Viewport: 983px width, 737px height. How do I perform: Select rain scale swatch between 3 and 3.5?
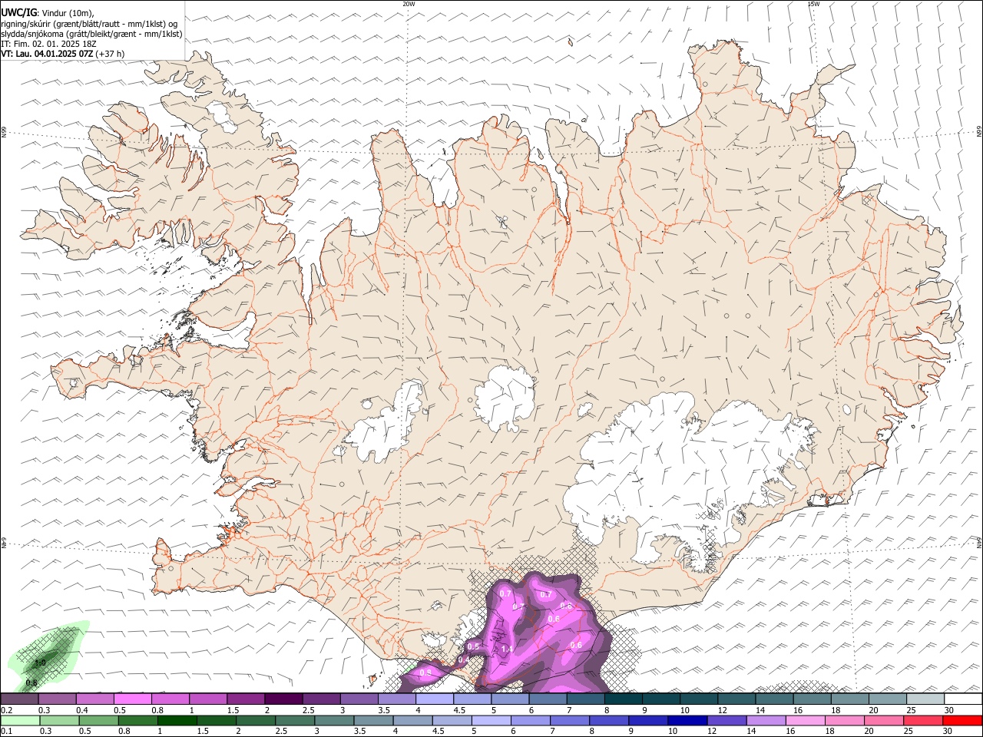point(334,721)
